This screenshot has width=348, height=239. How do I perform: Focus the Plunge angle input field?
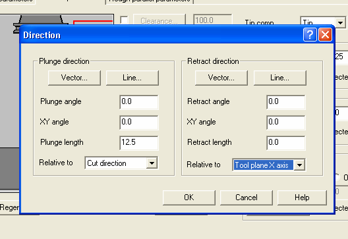tap(139, 102)
